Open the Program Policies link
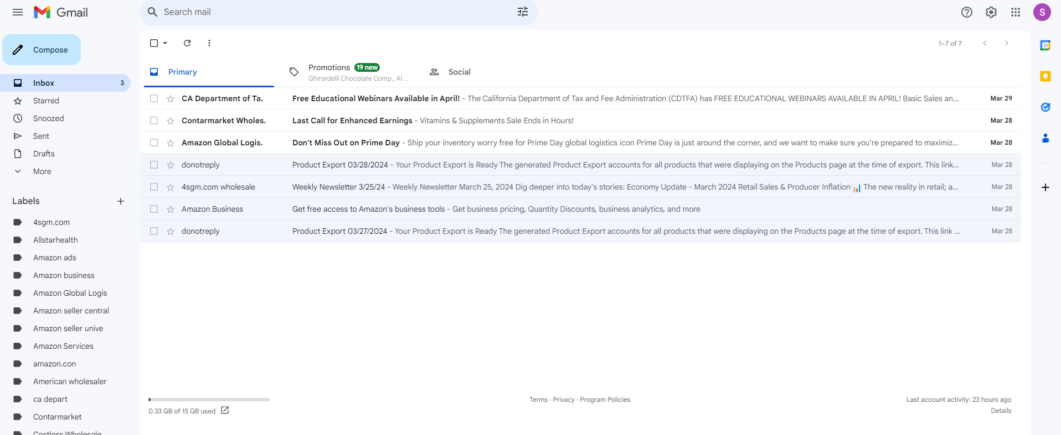The height and width of the screenshot is (435, 1061). coord(605,400)
